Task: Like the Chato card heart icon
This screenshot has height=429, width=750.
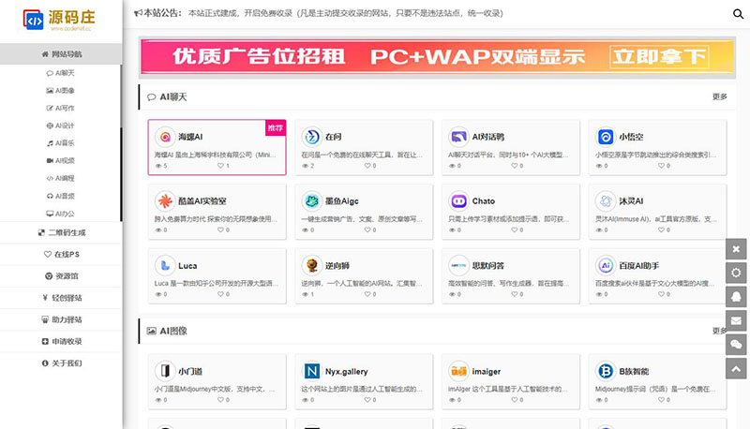Action: [x=514, y=229]
